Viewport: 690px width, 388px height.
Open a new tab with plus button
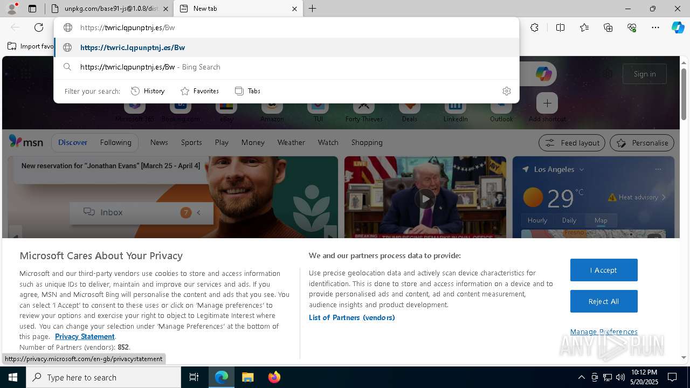point(313,9)
